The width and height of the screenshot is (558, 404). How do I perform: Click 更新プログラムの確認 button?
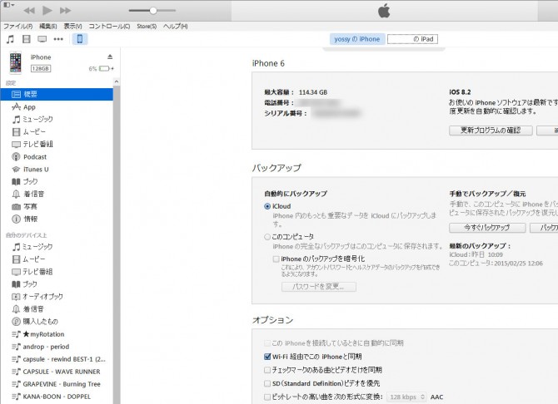click(491, 131)
